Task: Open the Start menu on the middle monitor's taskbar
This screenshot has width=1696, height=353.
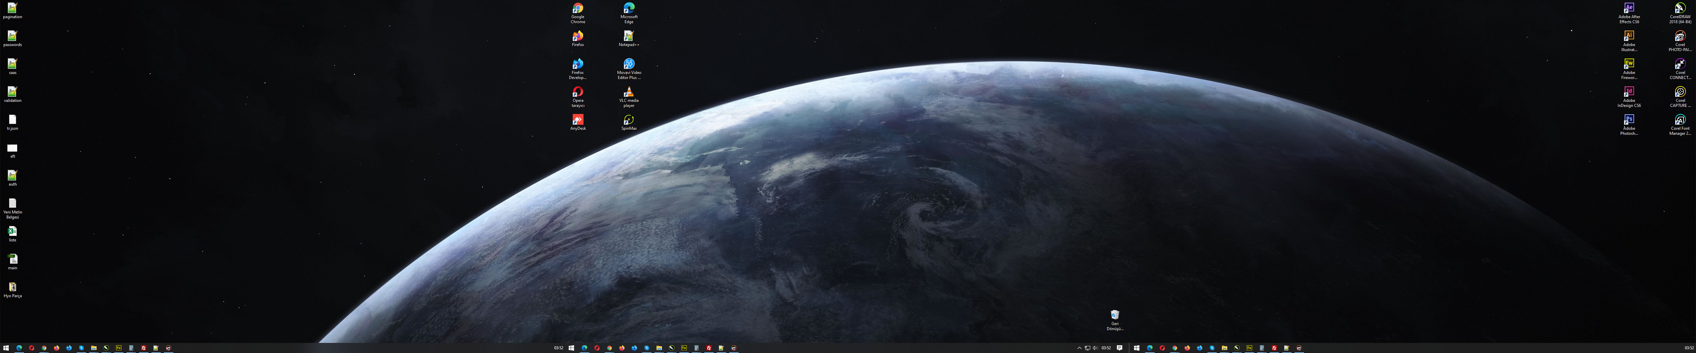Action: click(x=571, y=348)
